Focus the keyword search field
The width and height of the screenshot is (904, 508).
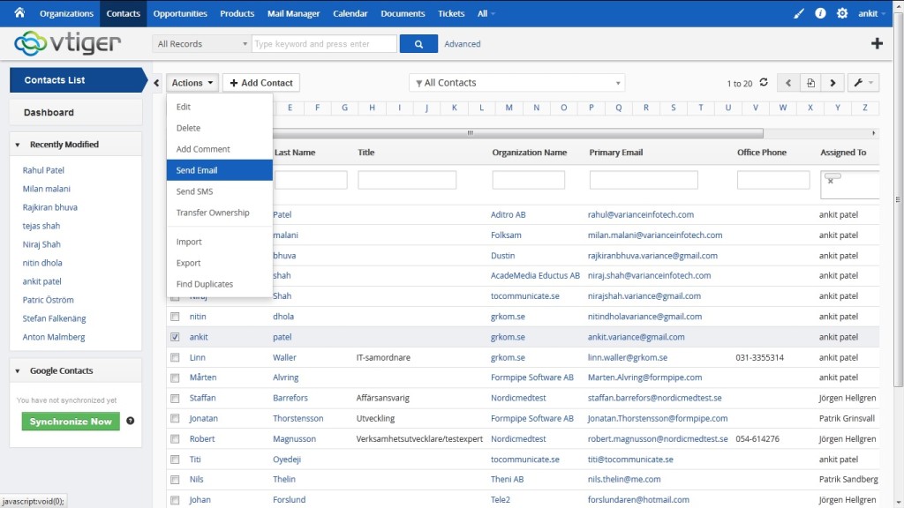click(324, 44)
